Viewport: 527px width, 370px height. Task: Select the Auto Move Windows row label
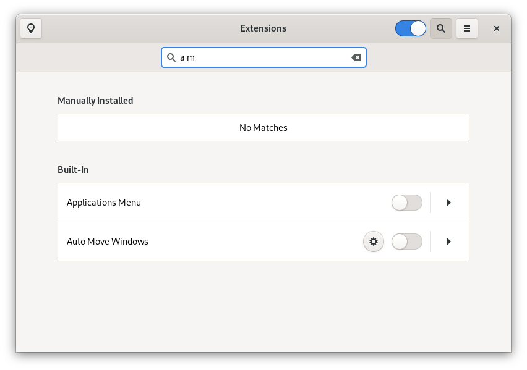pos(108,242)
